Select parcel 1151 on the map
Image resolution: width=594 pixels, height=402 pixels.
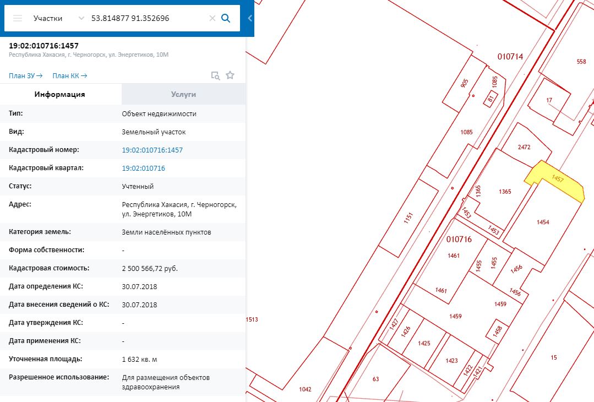(x=408, y=218)
